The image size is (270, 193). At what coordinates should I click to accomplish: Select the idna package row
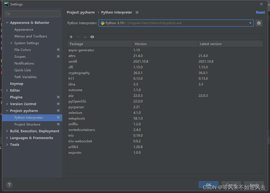(165, 84)
